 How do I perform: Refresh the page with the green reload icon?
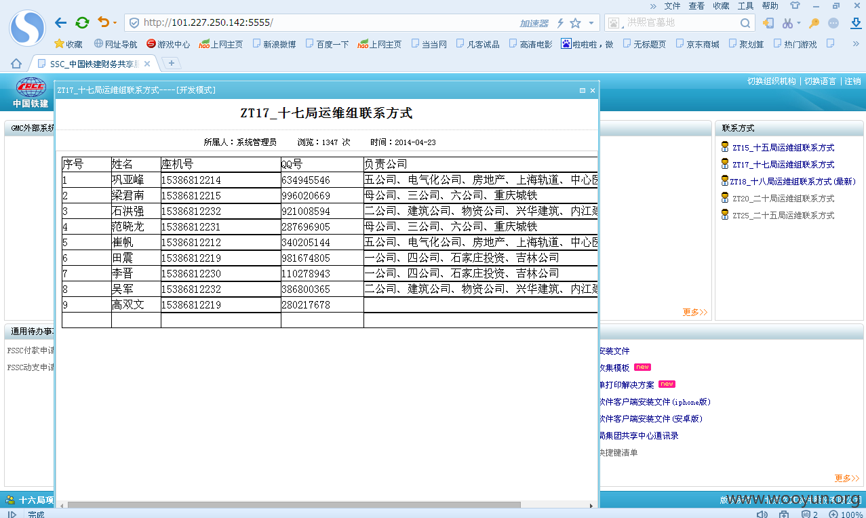tap(82, 23)
